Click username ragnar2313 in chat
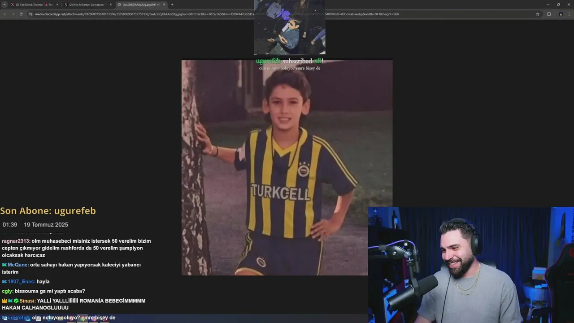The width and height of the screenshot is (574, 323). coord(16,241)
